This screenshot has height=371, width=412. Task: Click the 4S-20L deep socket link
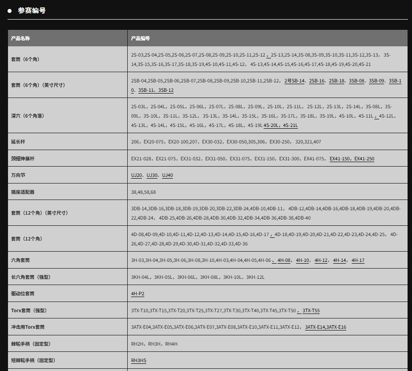(272, 126)
